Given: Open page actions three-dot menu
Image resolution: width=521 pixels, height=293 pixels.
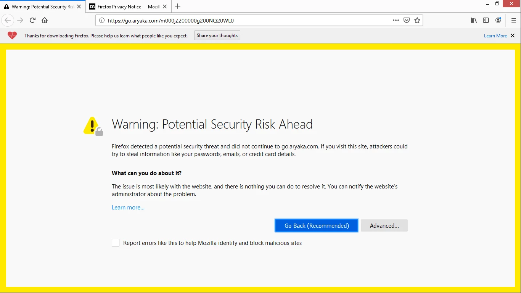Looking at the screenshot, I should tap(396, 20).
